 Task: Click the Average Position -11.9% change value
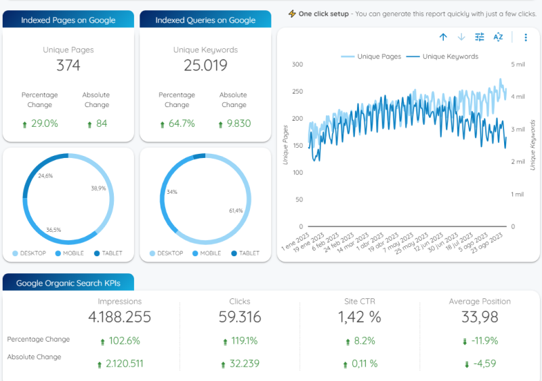coord(484,341)
